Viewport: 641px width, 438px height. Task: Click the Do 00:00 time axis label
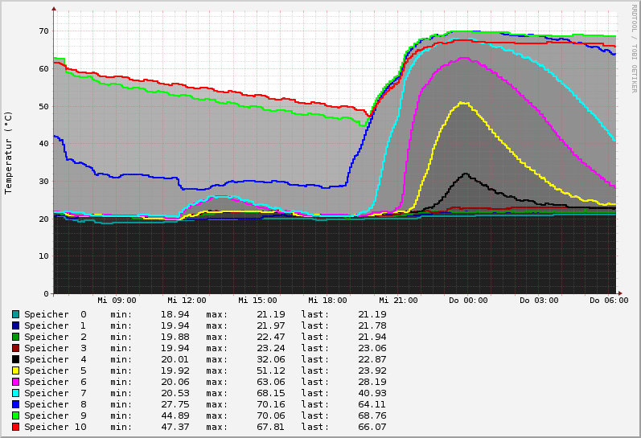468,301
